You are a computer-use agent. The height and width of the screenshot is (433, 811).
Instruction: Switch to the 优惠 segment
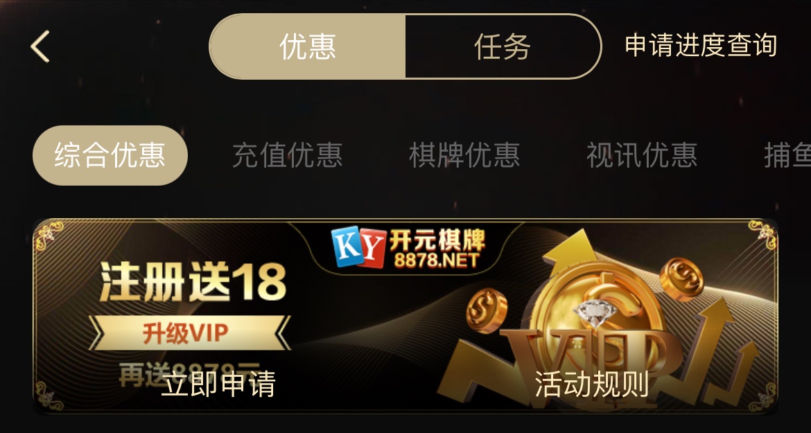(x=307, y=46)
